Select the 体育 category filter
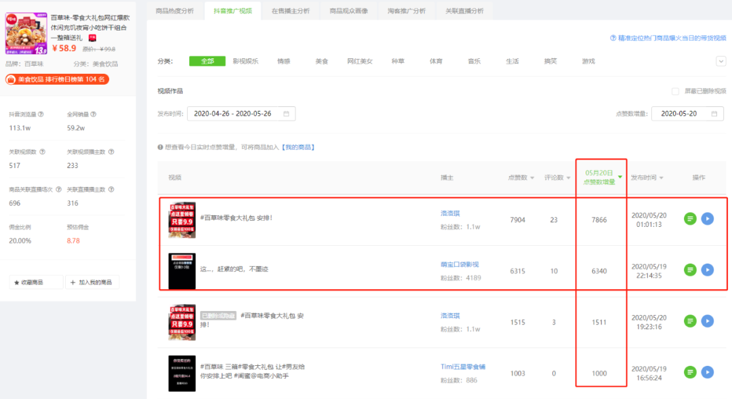 pyautogui.click(x=436, y=61)
